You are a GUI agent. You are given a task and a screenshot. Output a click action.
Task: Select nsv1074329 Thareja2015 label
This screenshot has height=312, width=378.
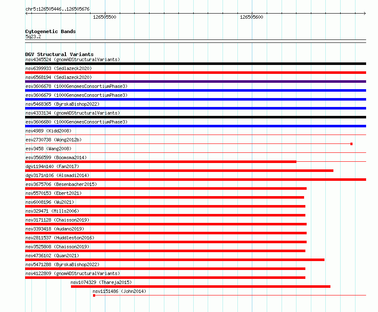coord(101,282)
